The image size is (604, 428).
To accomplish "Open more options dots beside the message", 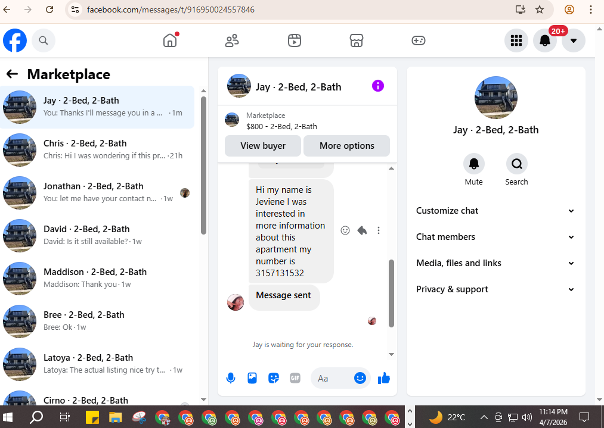I will pos(379,230).
